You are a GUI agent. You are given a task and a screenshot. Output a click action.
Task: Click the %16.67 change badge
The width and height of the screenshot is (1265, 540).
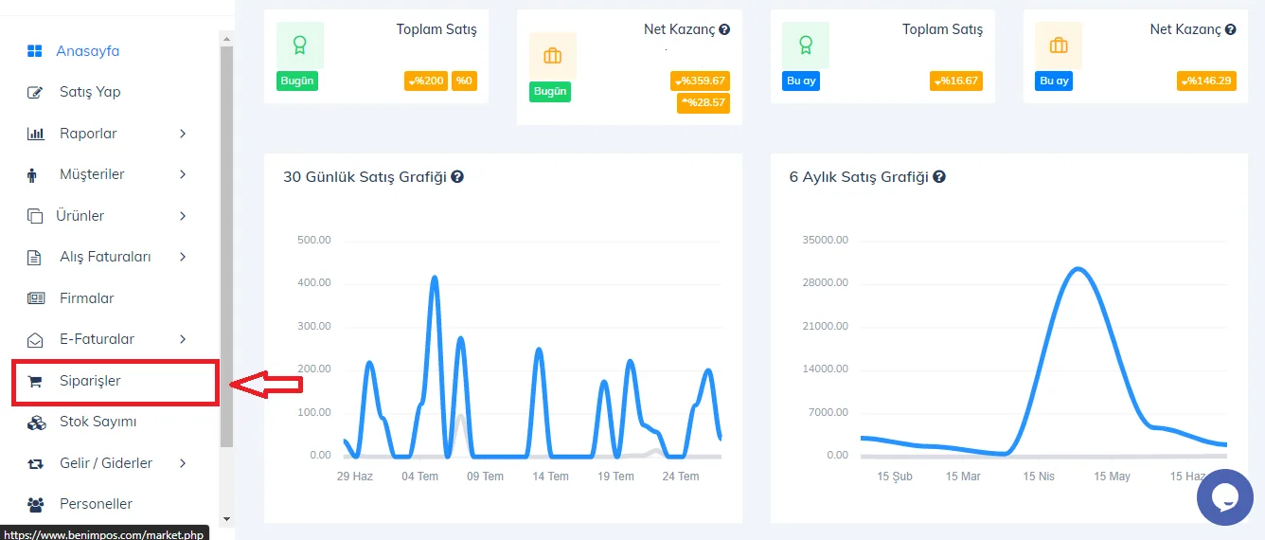pyautogui.click(x=956, y=81)
